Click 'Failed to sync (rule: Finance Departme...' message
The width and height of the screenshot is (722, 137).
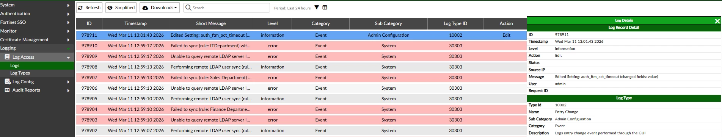(210, 109)
